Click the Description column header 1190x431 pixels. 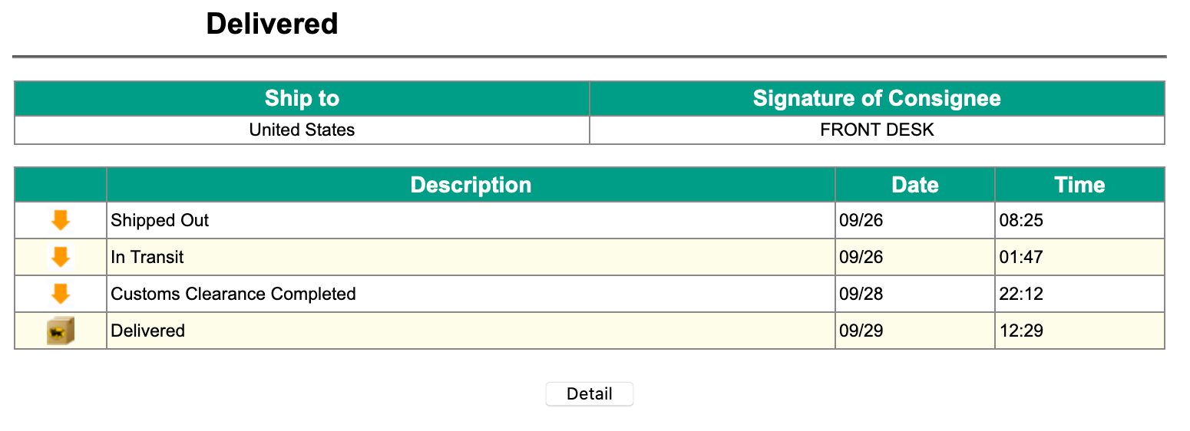pos(471,185)
